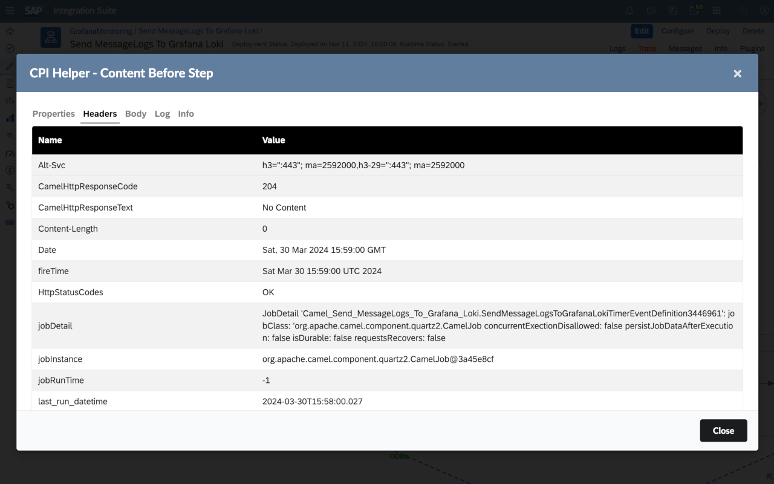Dismiss the dialog with the X icon
This screenshot has width=774, height=484.
pyautogui.click(x=737, y=73)
